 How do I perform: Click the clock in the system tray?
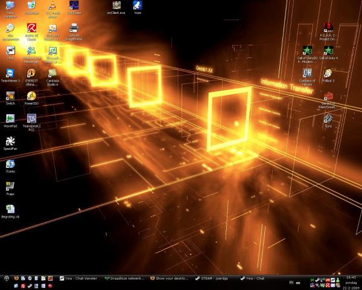click(350, 282)
